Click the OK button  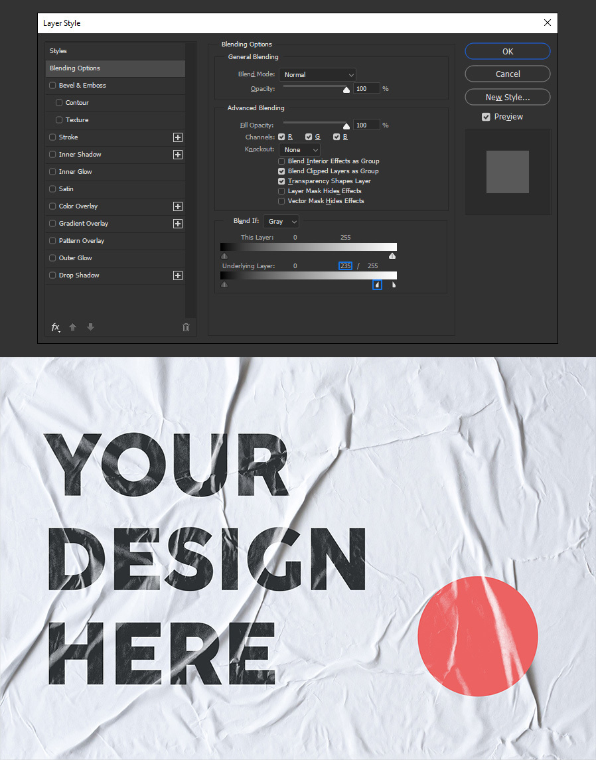[508, 51]
